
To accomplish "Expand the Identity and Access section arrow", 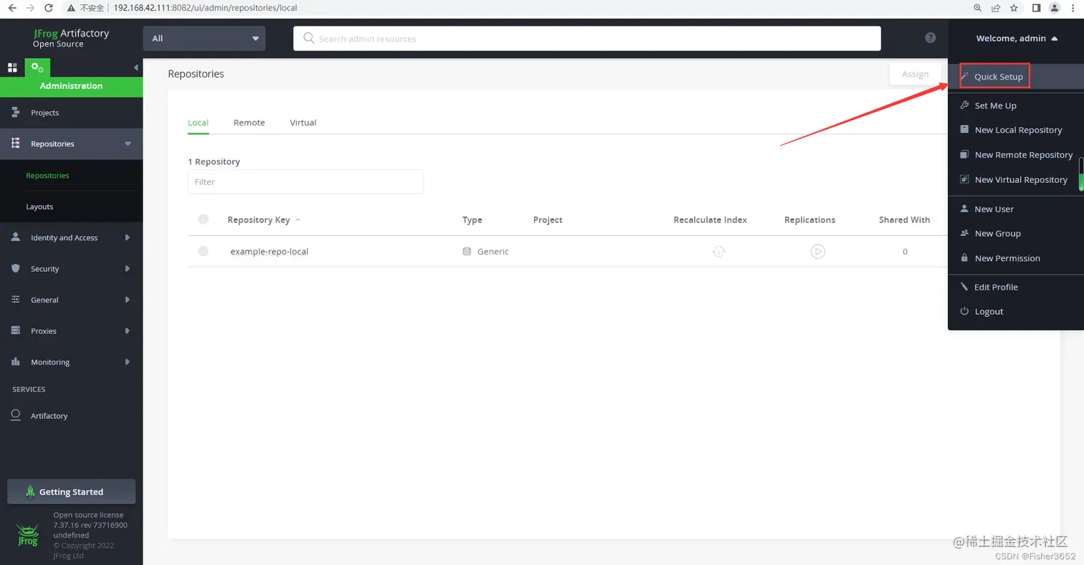I will [x=128, y=237].
